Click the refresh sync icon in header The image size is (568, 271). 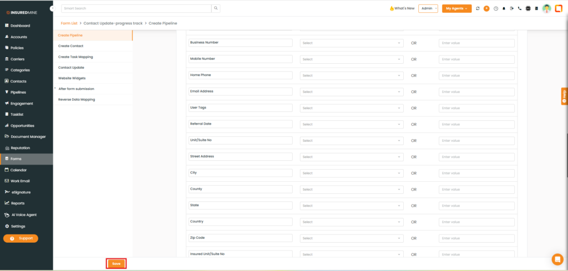coord(478,8)
